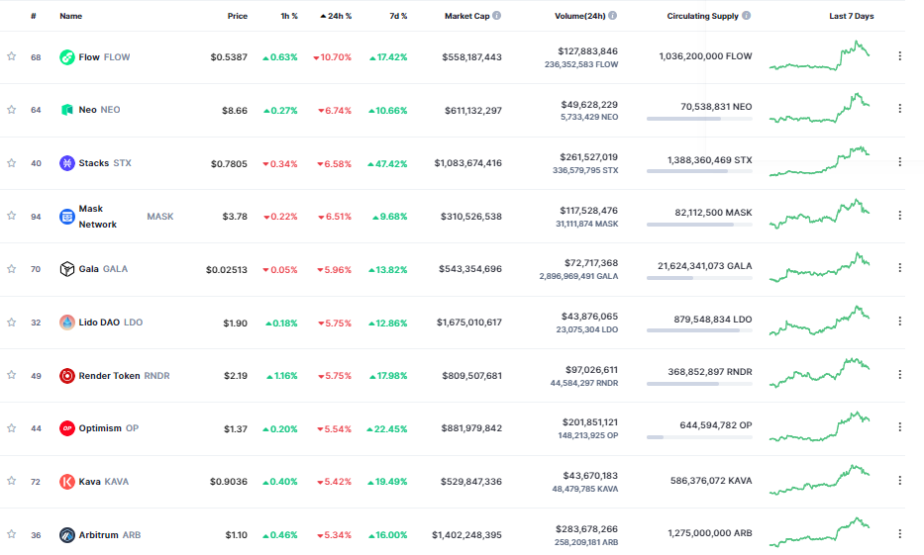Open more options menu for Flow row
924x555 pixels.
tap(899, 56)
